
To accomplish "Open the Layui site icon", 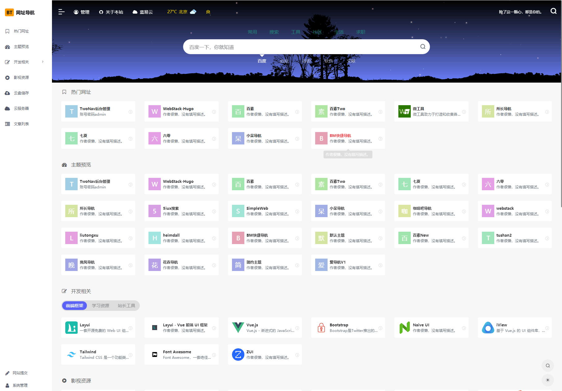I will click(x=71, y=328).
